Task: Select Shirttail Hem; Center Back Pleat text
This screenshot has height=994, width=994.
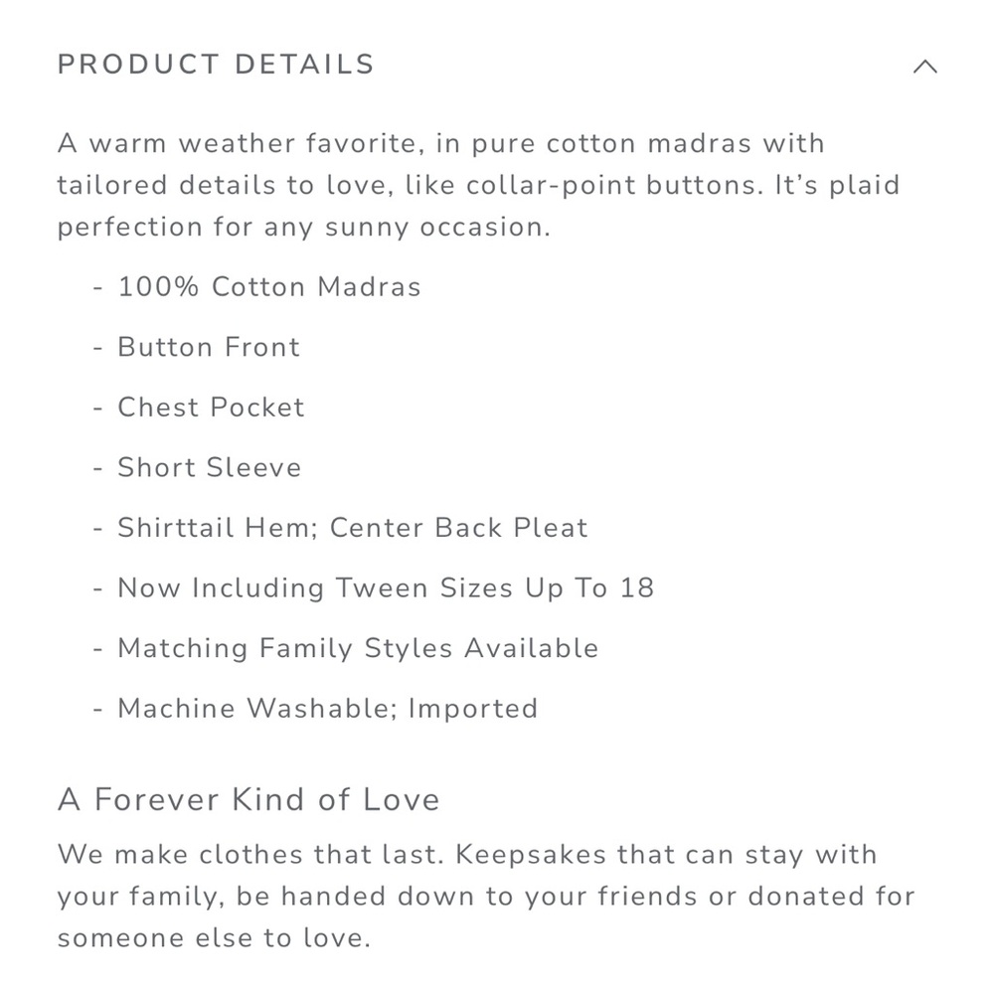Action: [353, 528]
